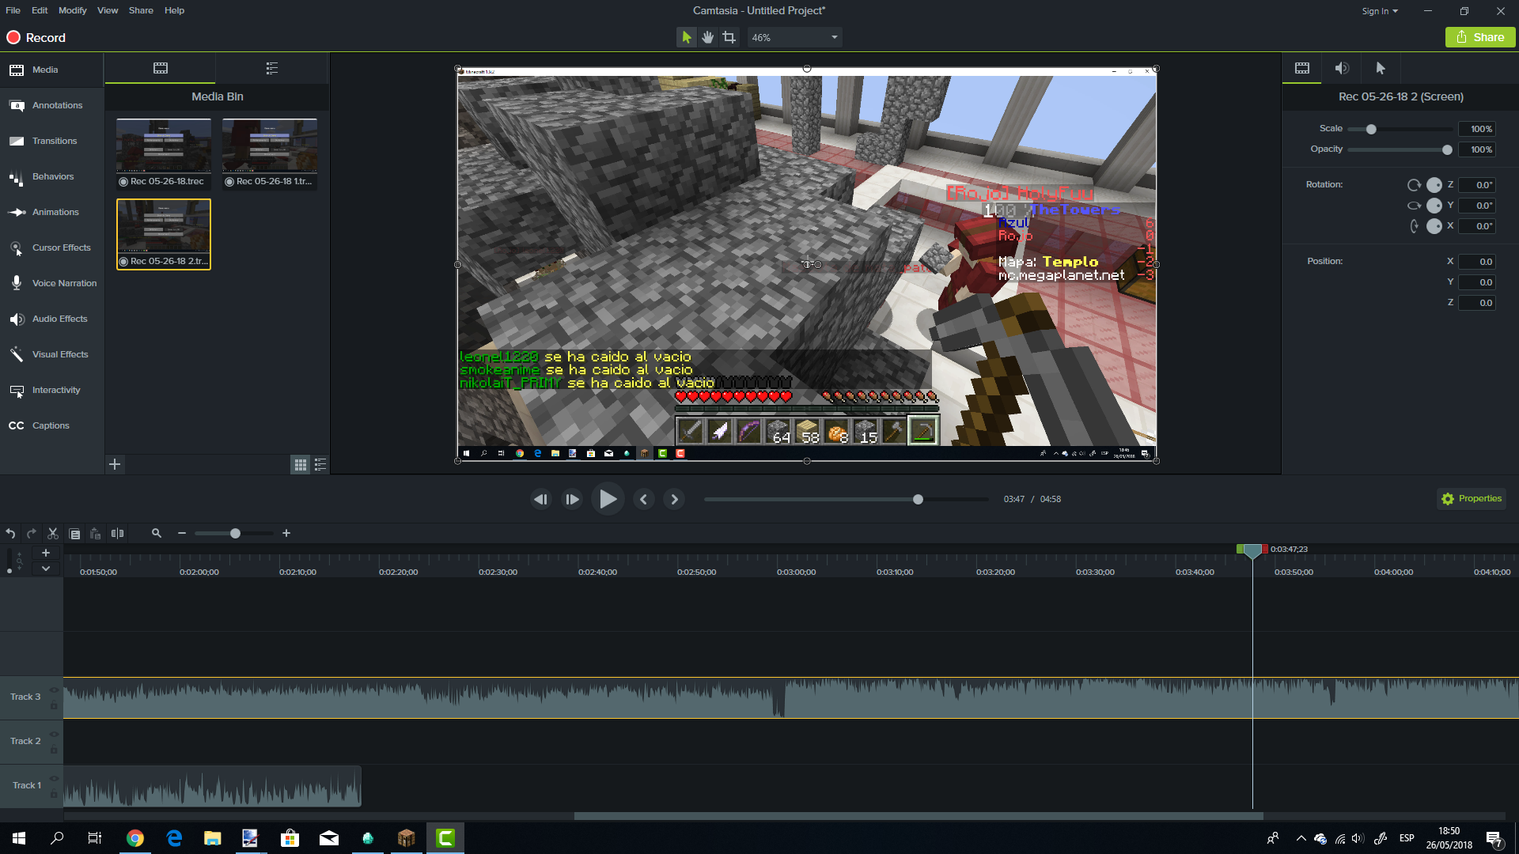The width and height of the screenshot is (1519, 854).
Task: Split clip at playhead
Action: (117, 534)
